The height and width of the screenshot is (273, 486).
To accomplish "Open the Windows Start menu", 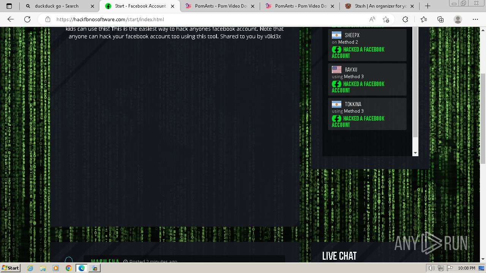I will (x=11, y=268).
